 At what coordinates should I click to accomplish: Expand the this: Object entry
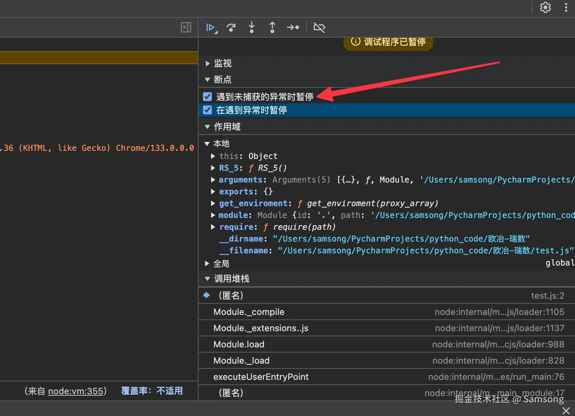213,156
